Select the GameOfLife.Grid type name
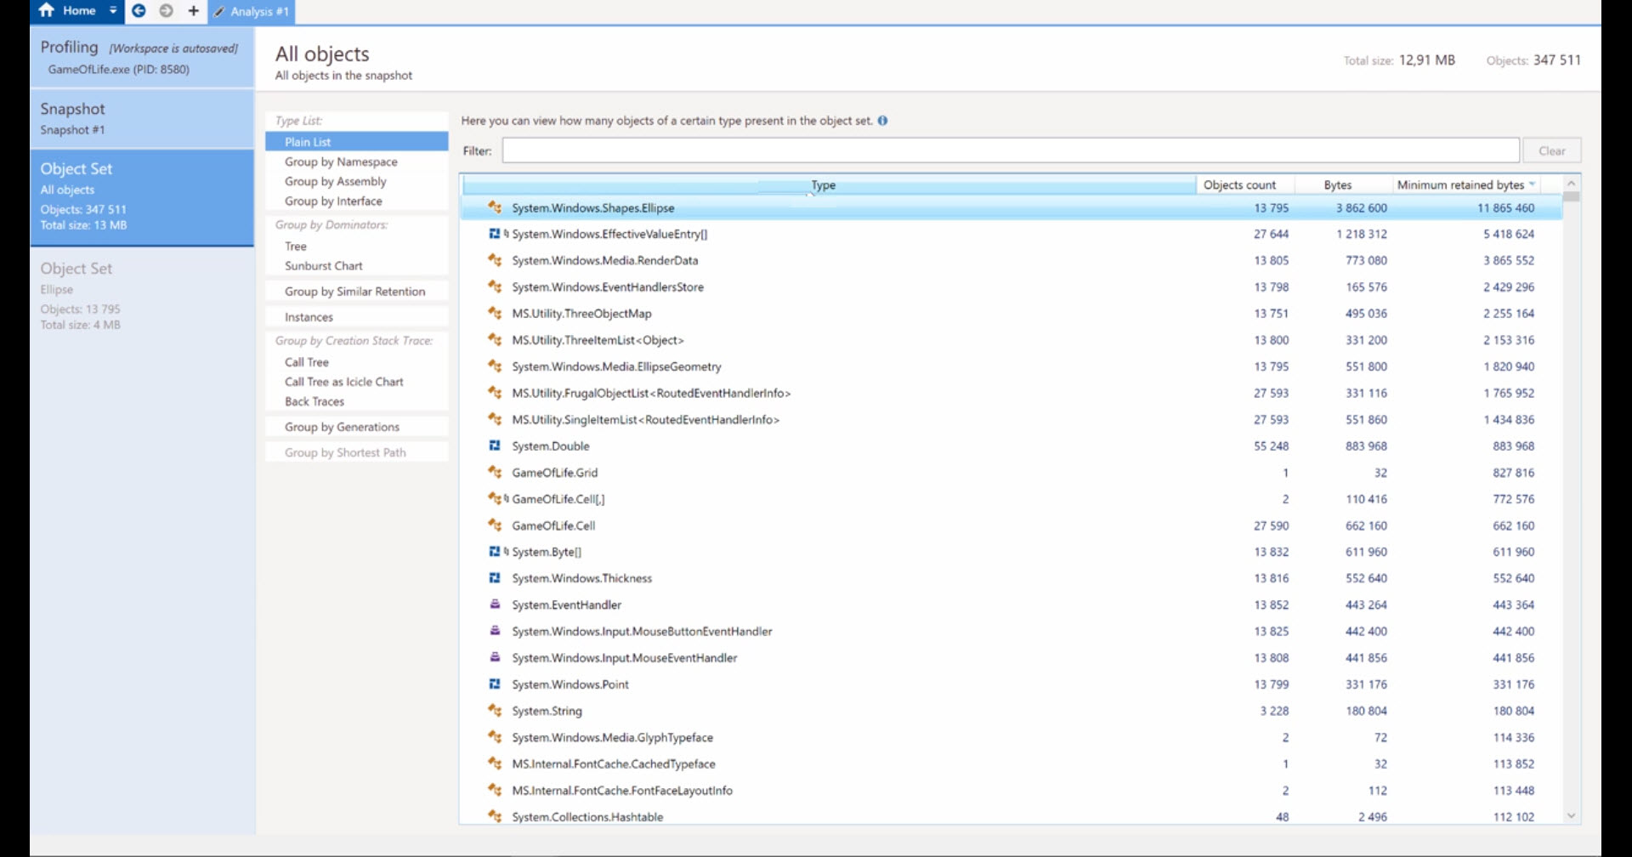1632x857 pixels. coord(555,473)
